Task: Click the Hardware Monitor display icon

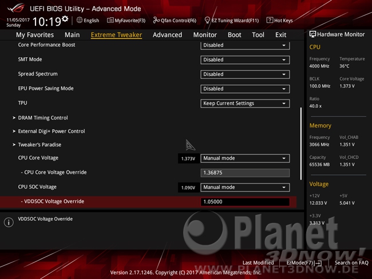Action: click(x=312, y=34)
